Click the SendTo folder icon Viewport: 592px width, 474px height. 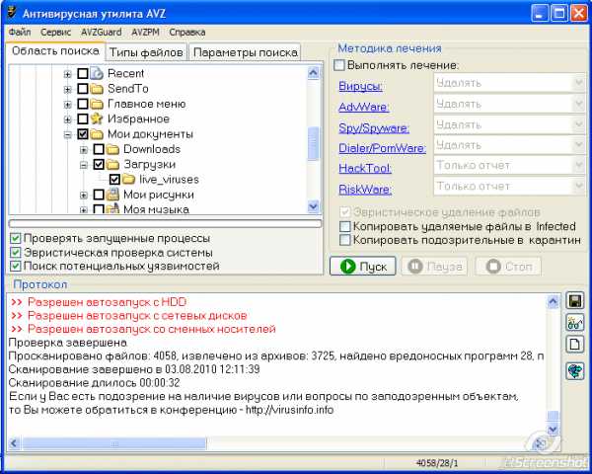[97, 89]
